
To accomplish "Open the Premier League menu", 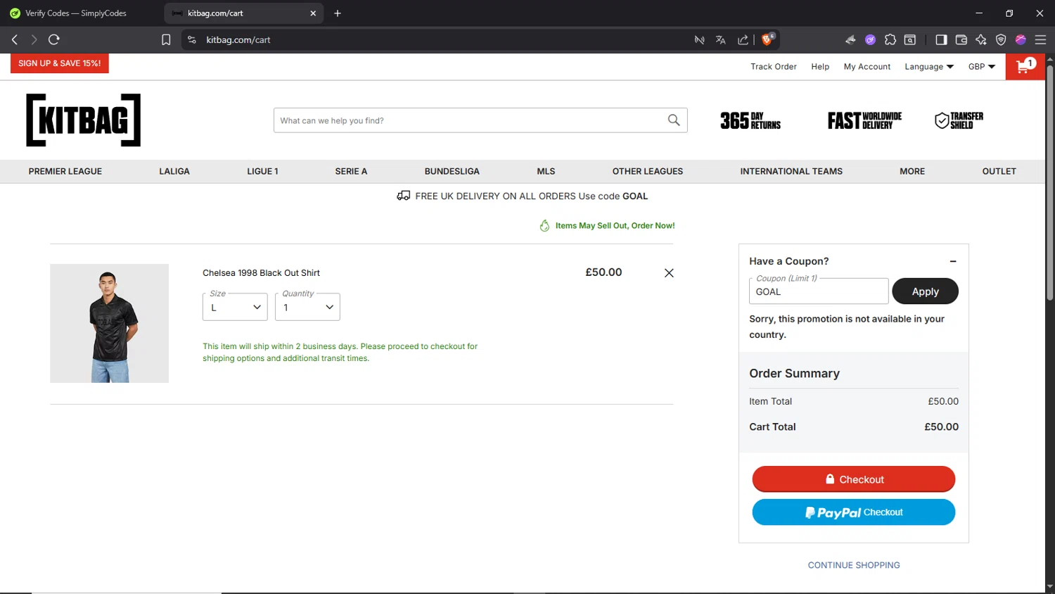I will click(65, 171).
